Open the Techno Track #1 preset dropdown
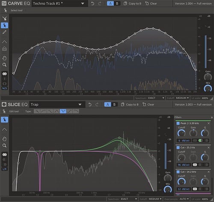 pos(59,3)
